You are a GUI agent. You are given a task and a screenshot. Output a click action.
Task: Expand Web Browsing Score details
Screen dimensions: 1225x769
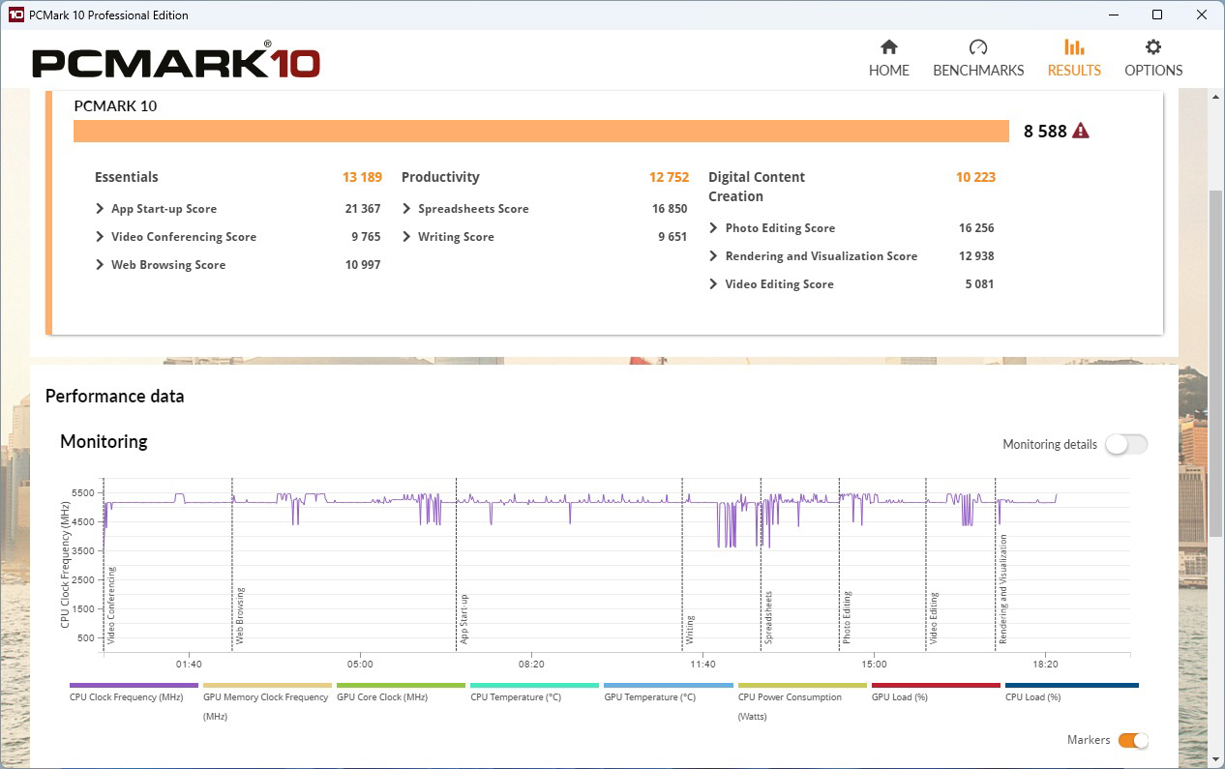[x=100, y=265]
